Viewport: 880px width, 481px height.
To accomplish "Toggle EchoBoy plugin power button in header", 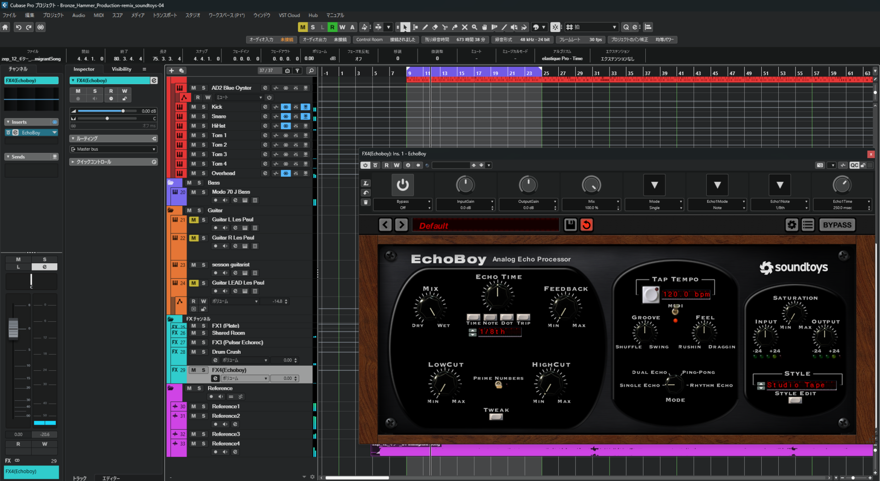I will pyautogui.click(x=365, y=165).
